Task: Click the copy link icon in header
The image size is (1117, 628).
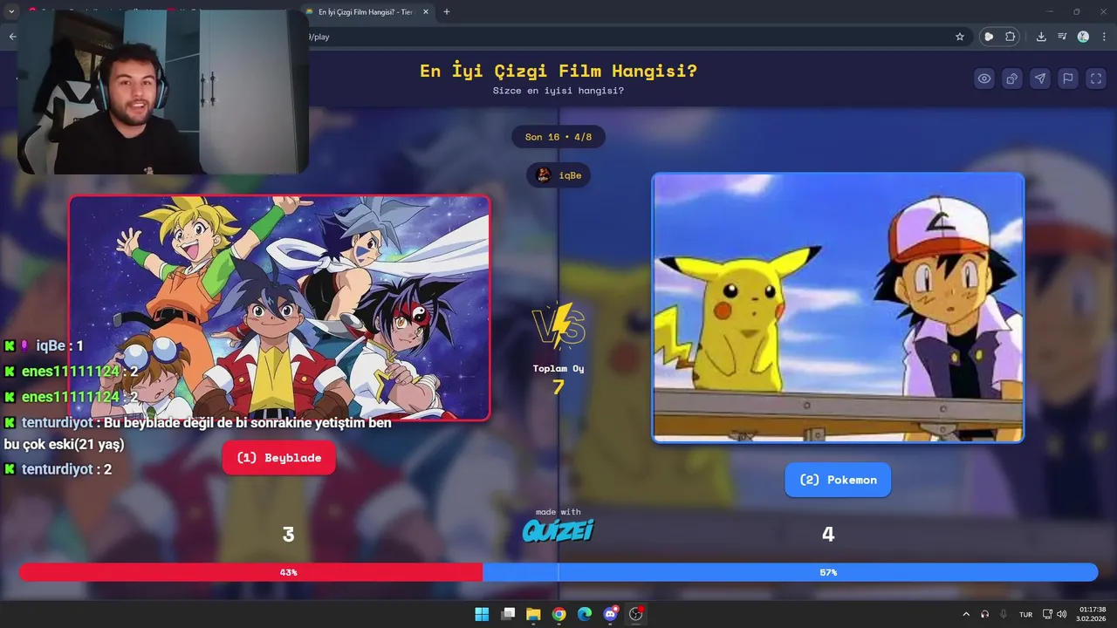Action: click(1012, 78)
